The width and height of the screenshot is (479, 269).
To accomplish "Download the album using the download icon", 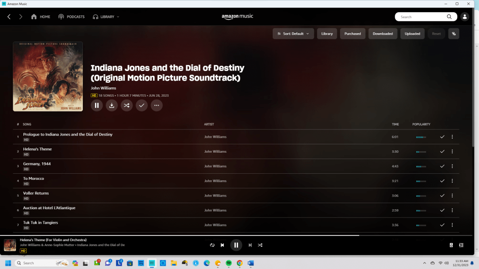I will (x=111, y=106).
